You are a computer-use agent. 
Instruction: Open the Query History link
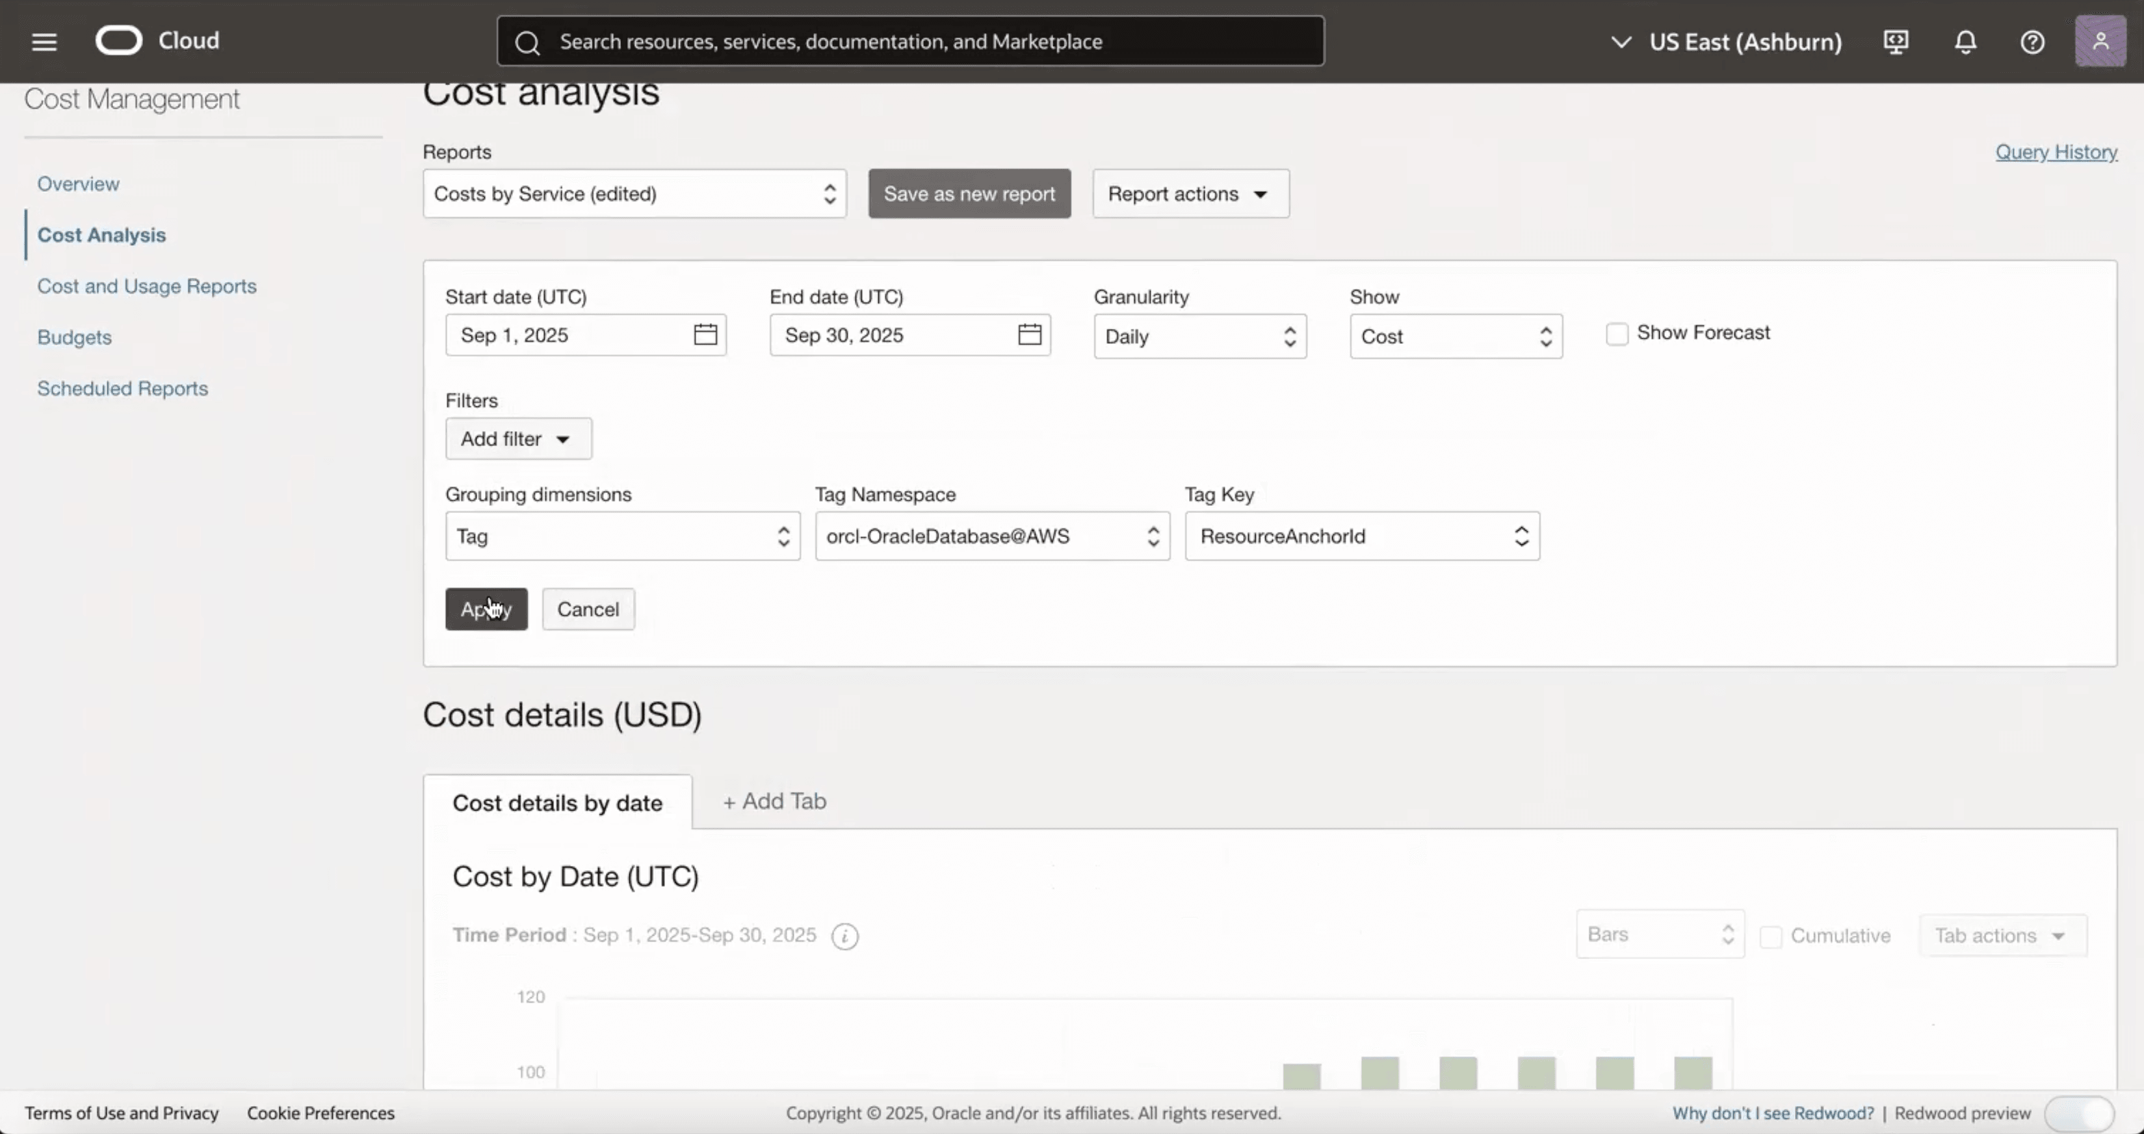click(x=2057, y=152)
